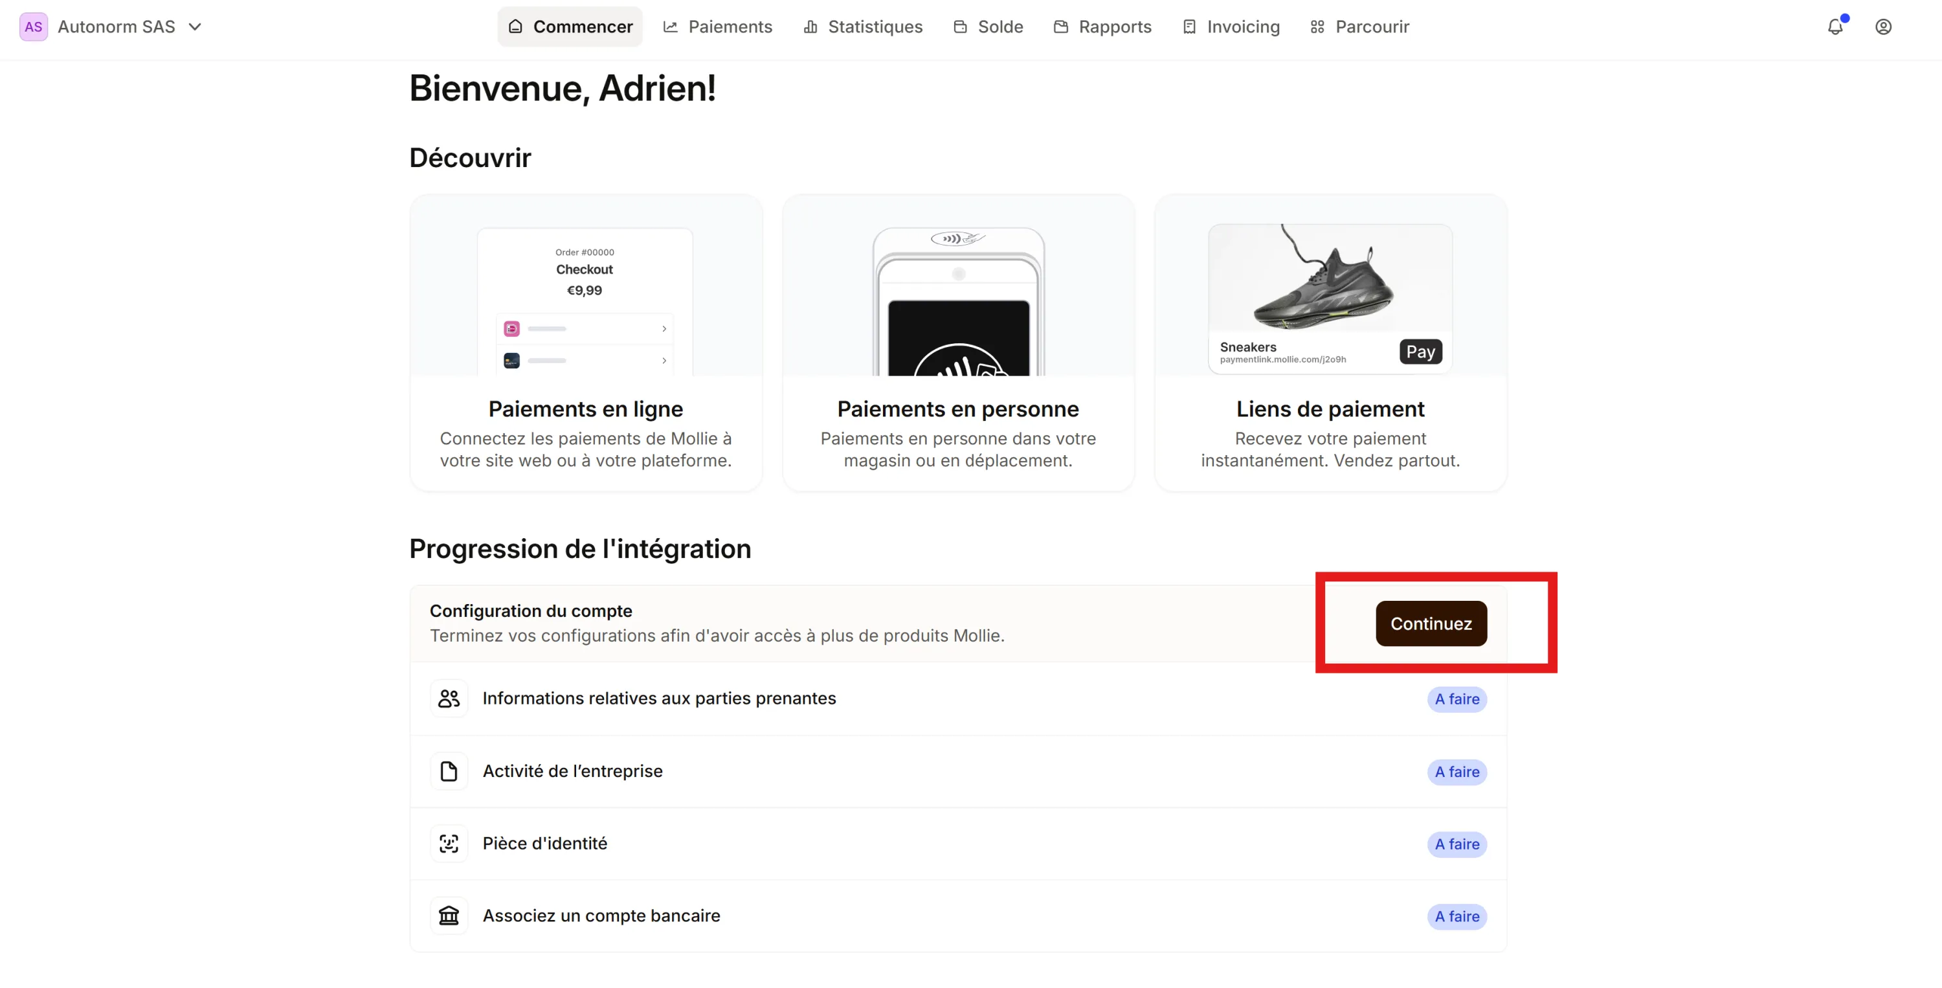This screenshot has width=1942, height=988.
Task: Open the Paiements en personne card
Action: coord(958,343)
